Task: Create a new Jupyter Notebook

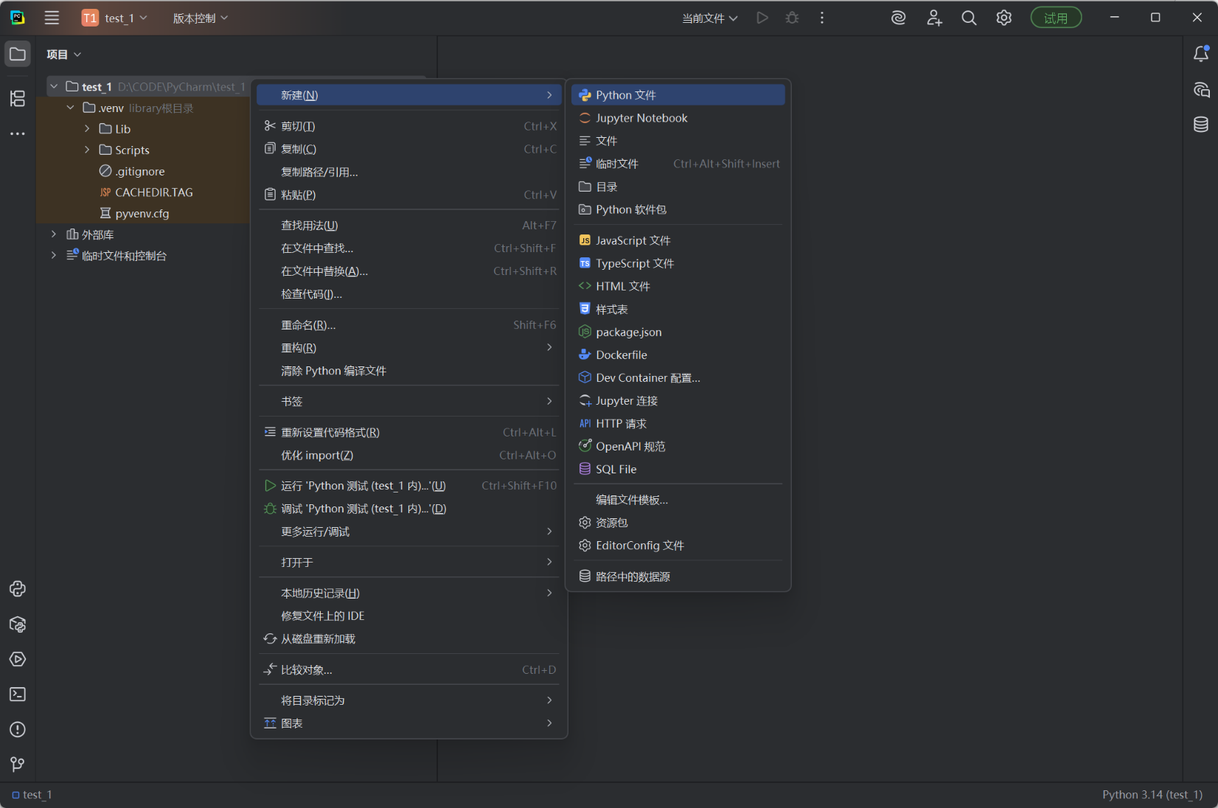Action: click(x=678, y=118)
